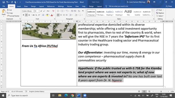Increase font size with grow font
This screenshot has height=98, width=175.
click(x=41, y=11)
